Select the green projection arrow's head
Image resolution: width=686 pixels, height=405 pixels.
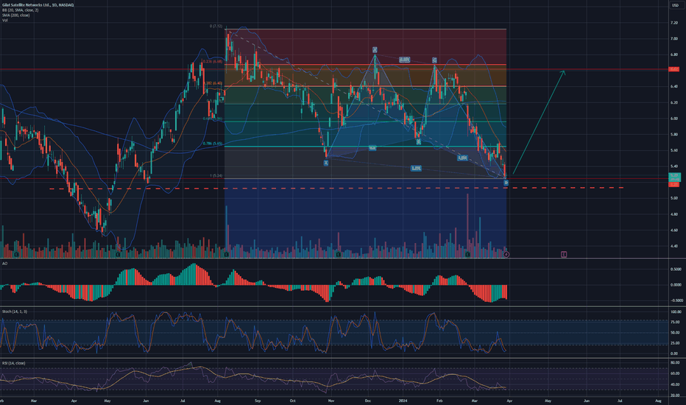pos(563,72)
